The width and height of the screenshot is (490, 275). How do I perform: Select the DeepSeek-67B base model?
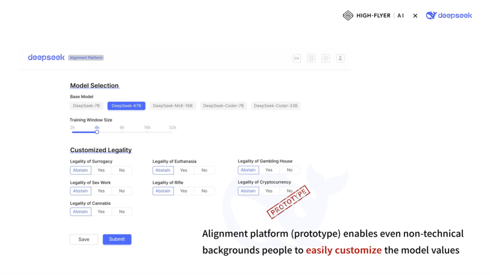pos(126,106)
